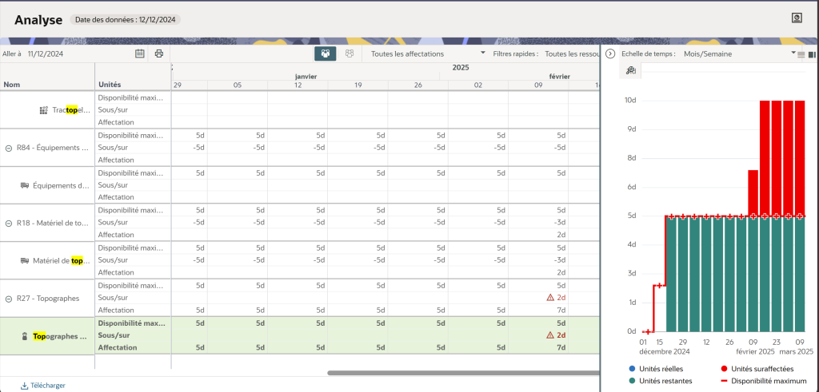Click the top-right page settings icon
Viewport: 819px width, 392px height.
797,18
